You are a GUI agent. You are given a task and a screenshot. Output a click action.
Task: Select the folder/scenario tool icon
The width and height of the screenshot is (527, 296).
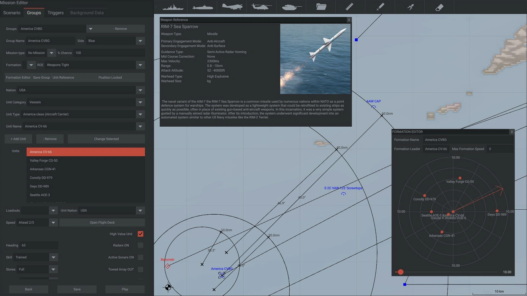point(320,7)
